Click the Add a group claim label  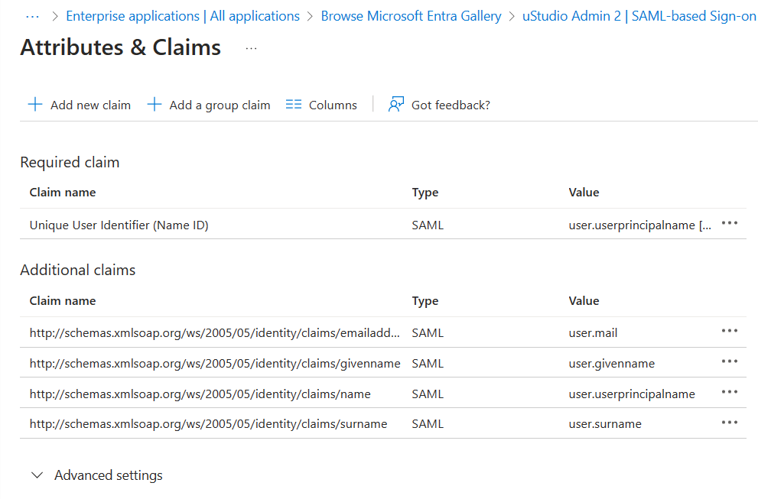pos(220,105)
